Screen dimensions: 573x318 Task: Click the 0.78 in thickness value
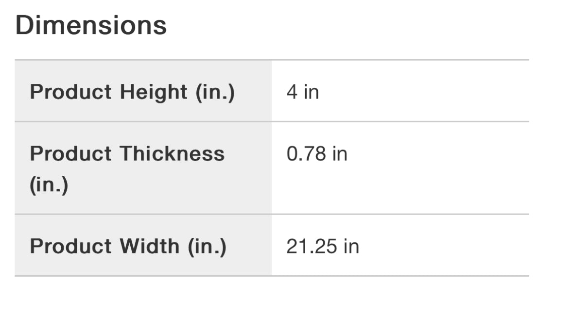point(317,154)
